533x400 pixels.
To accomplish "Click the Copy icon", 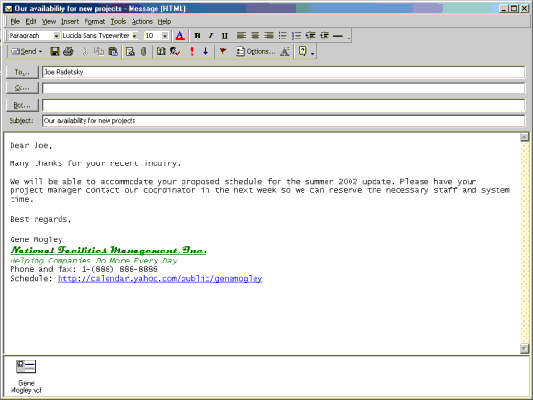I will pyautogui.click(x=99, y=51).
